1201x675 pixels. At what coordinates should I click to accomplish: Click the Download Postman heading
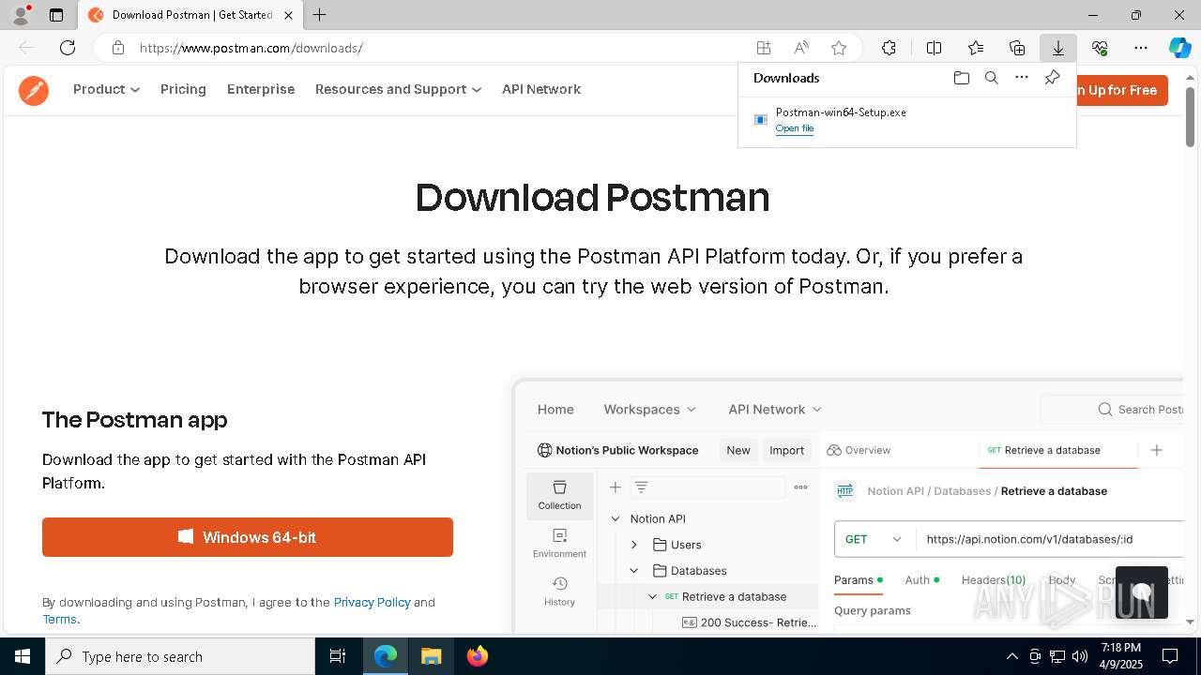(x=593, y=197)
